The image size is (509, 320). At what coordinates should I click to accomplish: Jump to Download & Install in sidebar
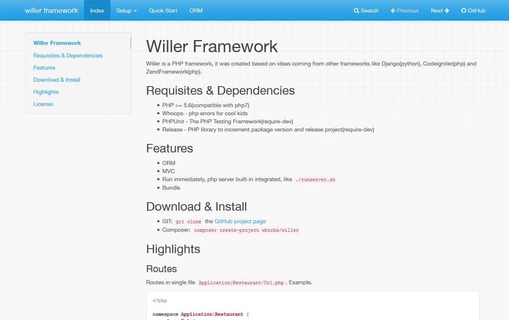(57, 80)
